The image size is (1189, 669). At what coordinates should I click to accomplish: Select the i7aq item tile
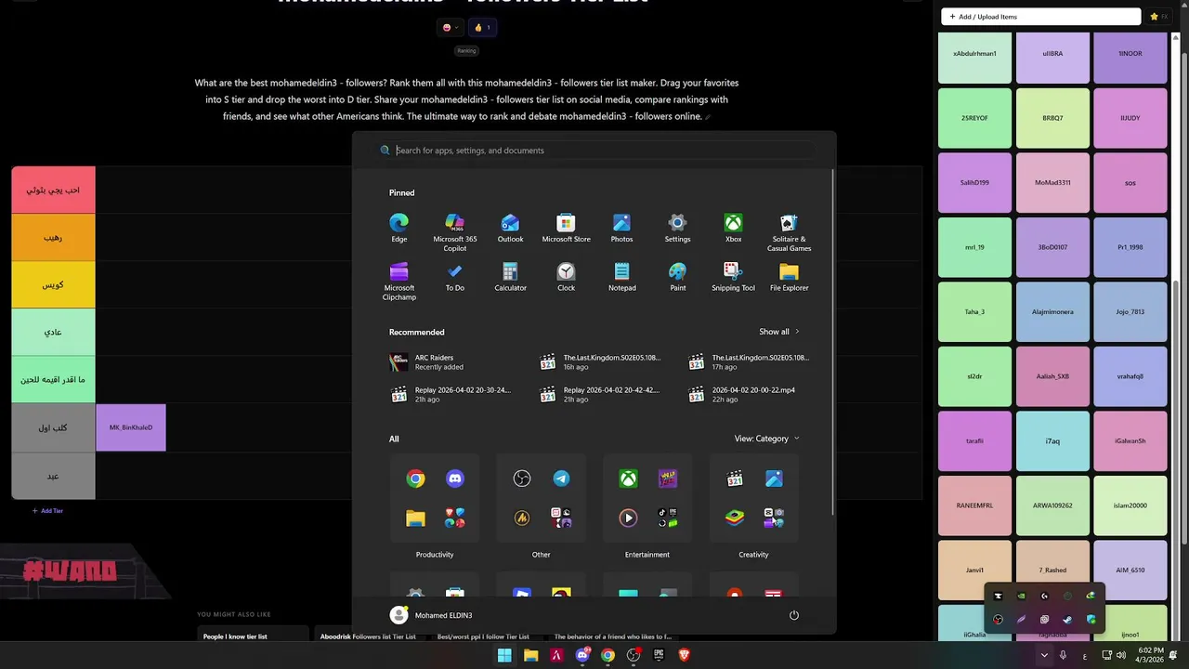(x=1052, y=441)
